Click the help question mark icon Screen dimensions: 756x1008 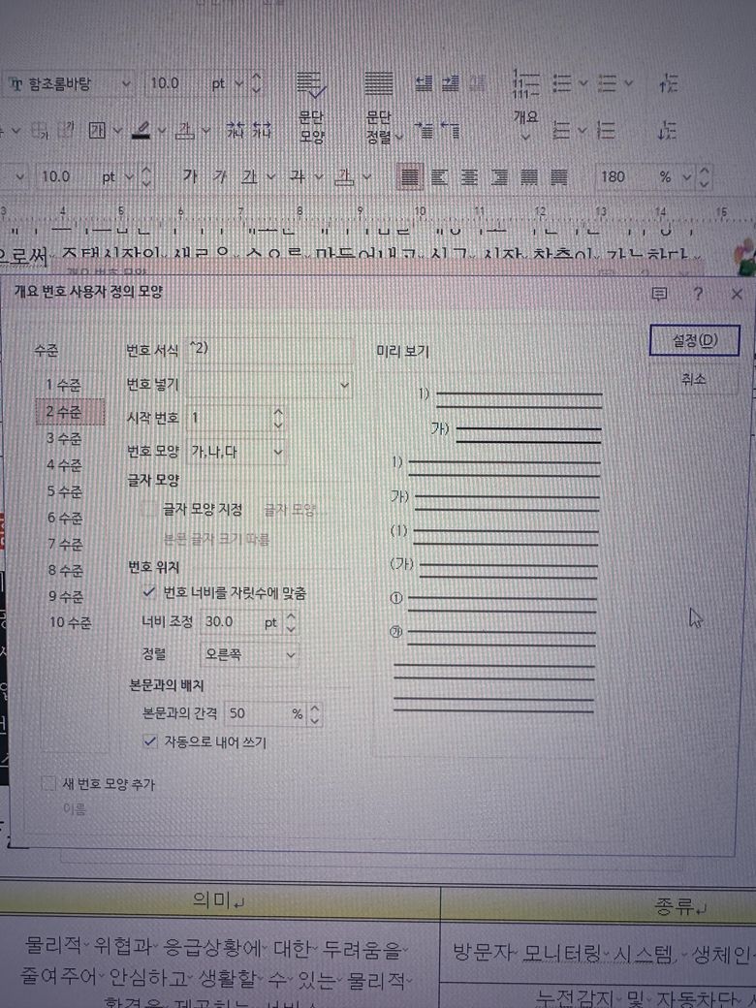point(698,294)
